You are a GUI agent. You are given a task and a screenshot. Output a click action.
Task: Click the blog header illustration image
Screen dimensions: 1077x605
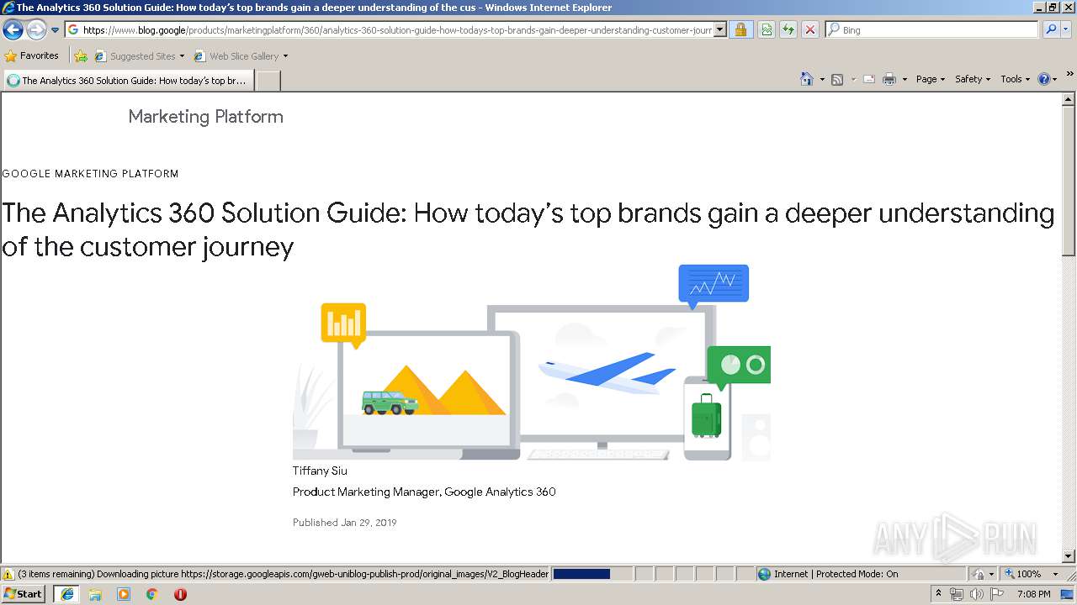(532, 362)
